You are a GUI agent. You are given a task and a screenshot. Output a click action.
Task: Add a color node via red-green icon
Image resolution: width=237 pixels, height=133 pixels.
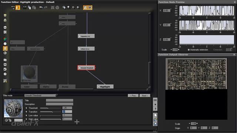(x=5, y=39)
